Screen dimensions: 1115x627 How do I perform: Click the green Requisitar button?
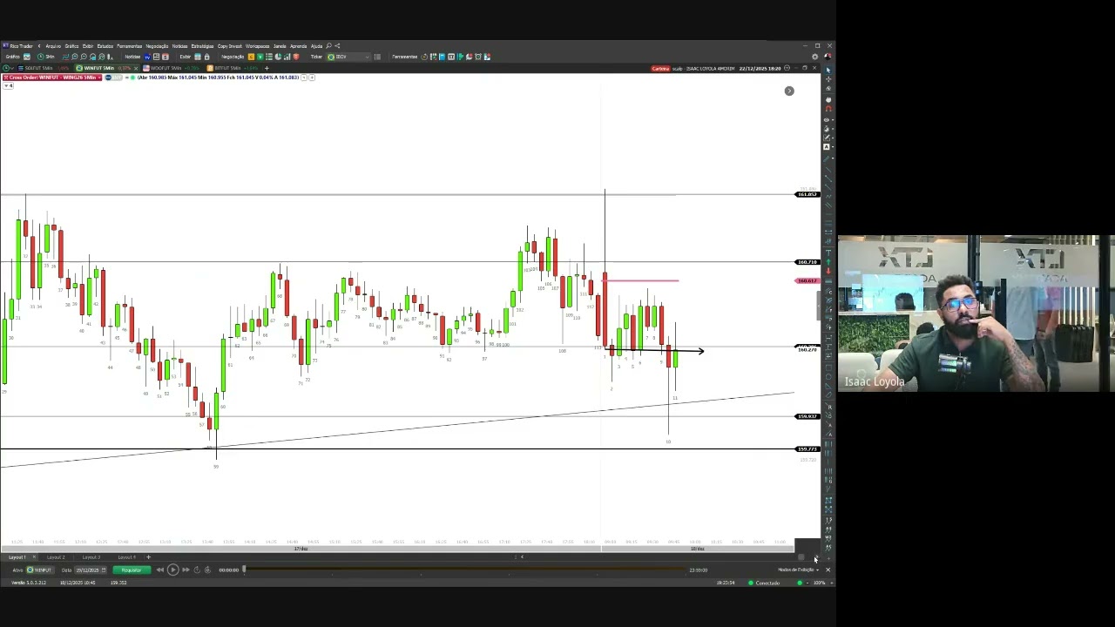[131, 570]
